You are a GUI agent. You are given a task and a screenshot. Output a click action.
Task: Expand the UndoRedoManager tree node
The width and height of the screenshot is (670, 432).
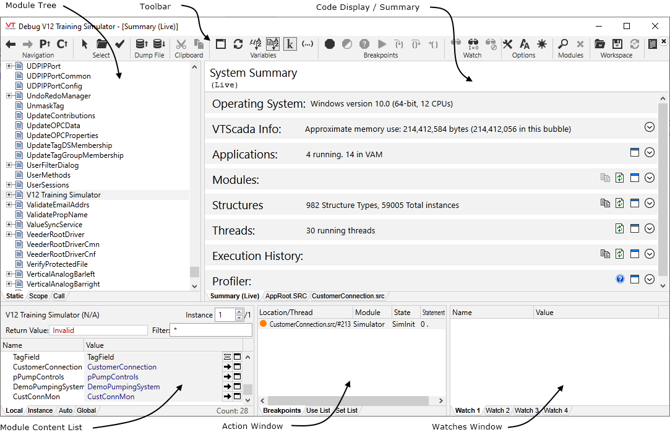[x=9, y=96]
